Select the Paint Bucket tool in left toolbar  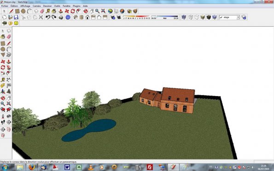coord(3,37)
